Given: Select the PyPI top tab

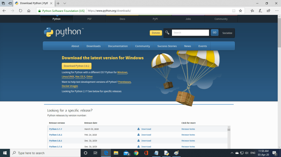Looking at the screenshot, I should click(x=155, y=19).
